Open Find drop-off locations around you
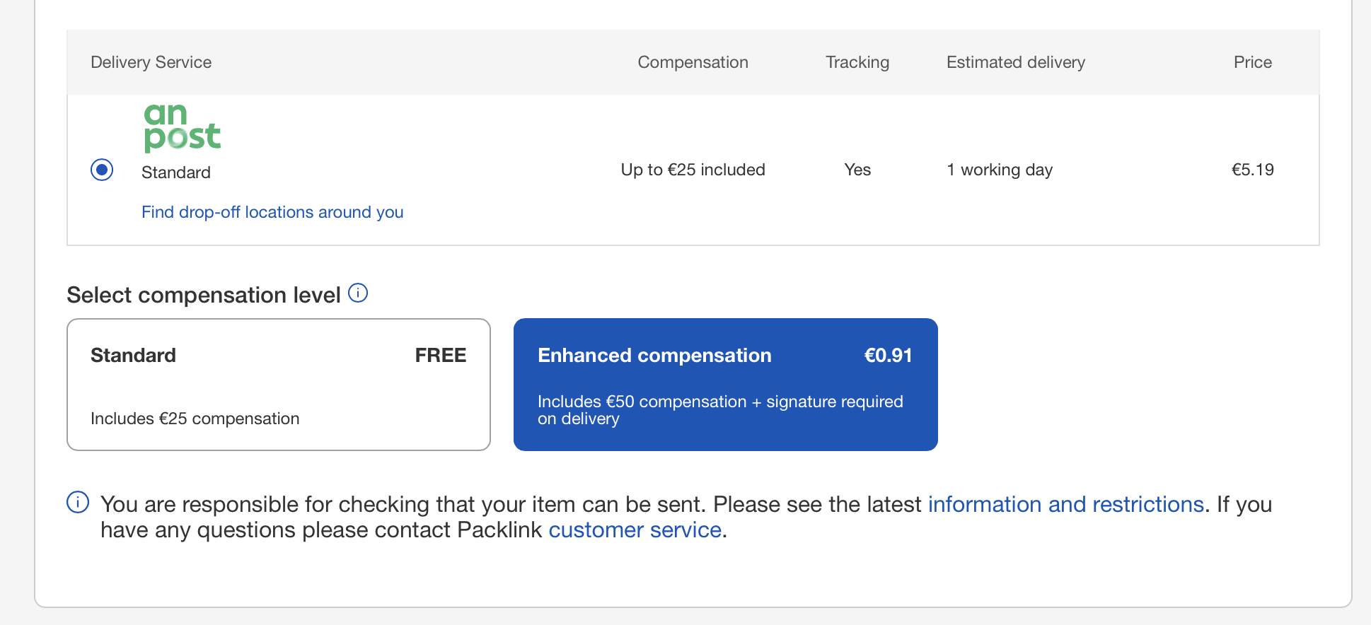The height and width of the screenshot is (625, 1371). click(x=272, y=212)
